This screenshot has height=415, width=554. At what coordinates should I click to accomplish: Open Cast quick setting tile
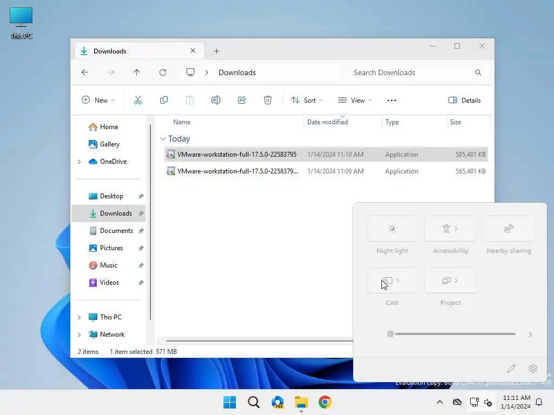tap(392, 280)
